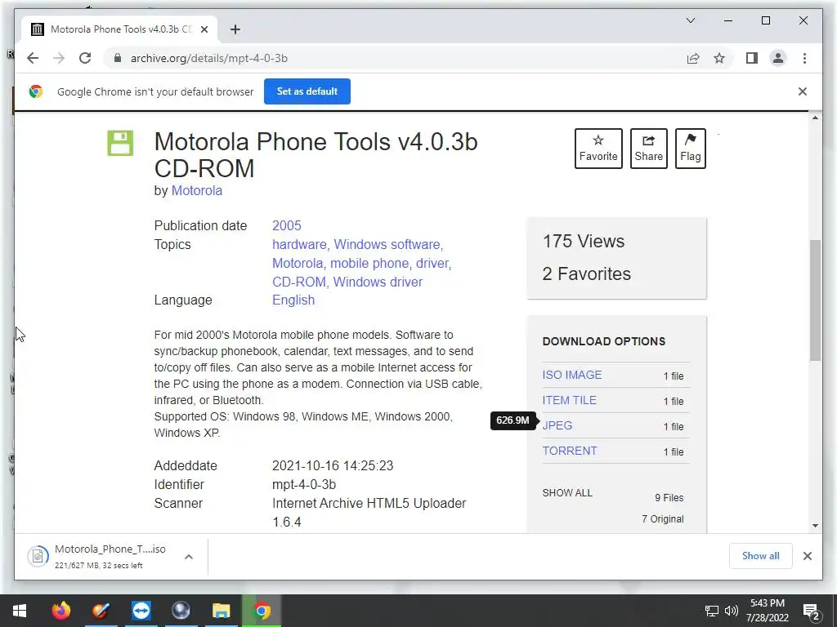The height and width of the screenshot is (627, 837).
Task: Launch Firefox from the taskbar
Action: pyautogui.click(x=60, y=611)
